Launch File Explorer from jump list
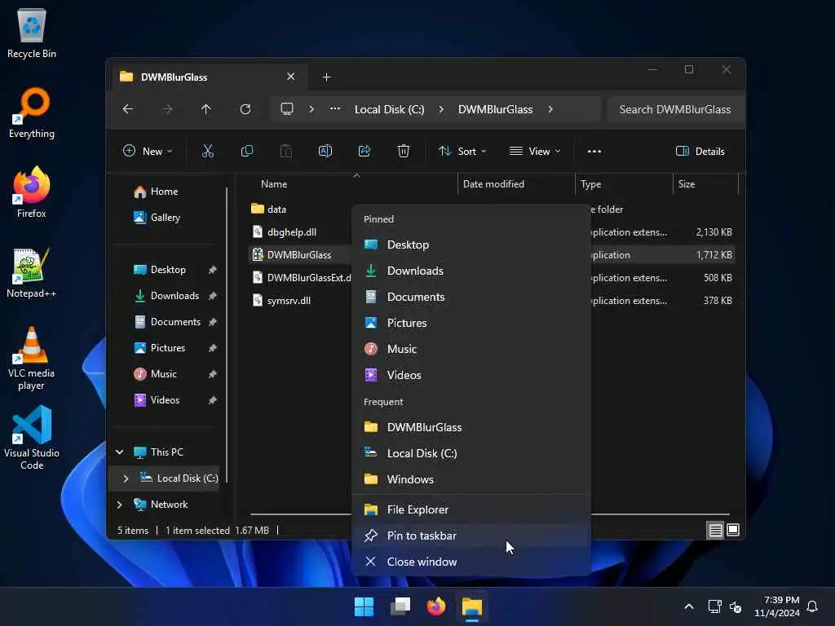 point(471,510)
